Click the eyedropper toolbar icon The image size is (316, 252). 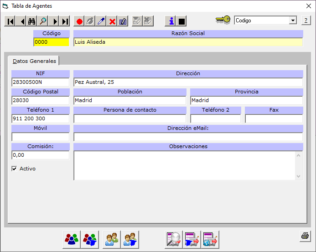click(x=101, y=21)
